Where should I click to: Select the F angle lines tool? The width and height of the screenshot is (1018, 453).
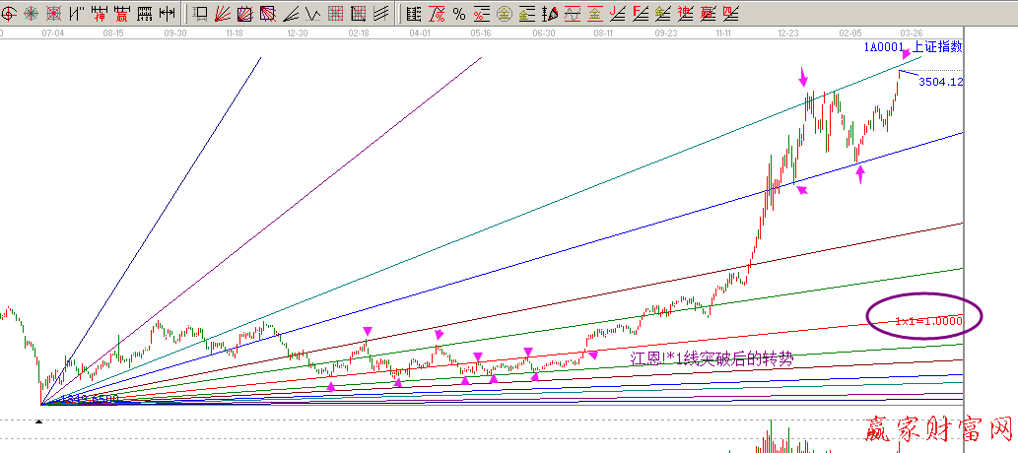click(640, 13)
